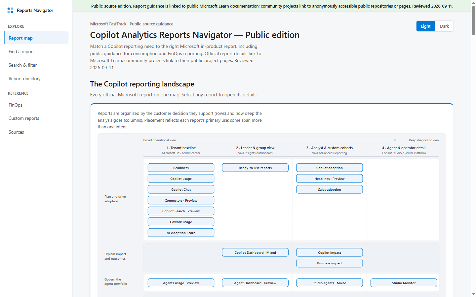Click scrollbar up arrow
This screenshot has height=297, width=476.
click(473, 3)
